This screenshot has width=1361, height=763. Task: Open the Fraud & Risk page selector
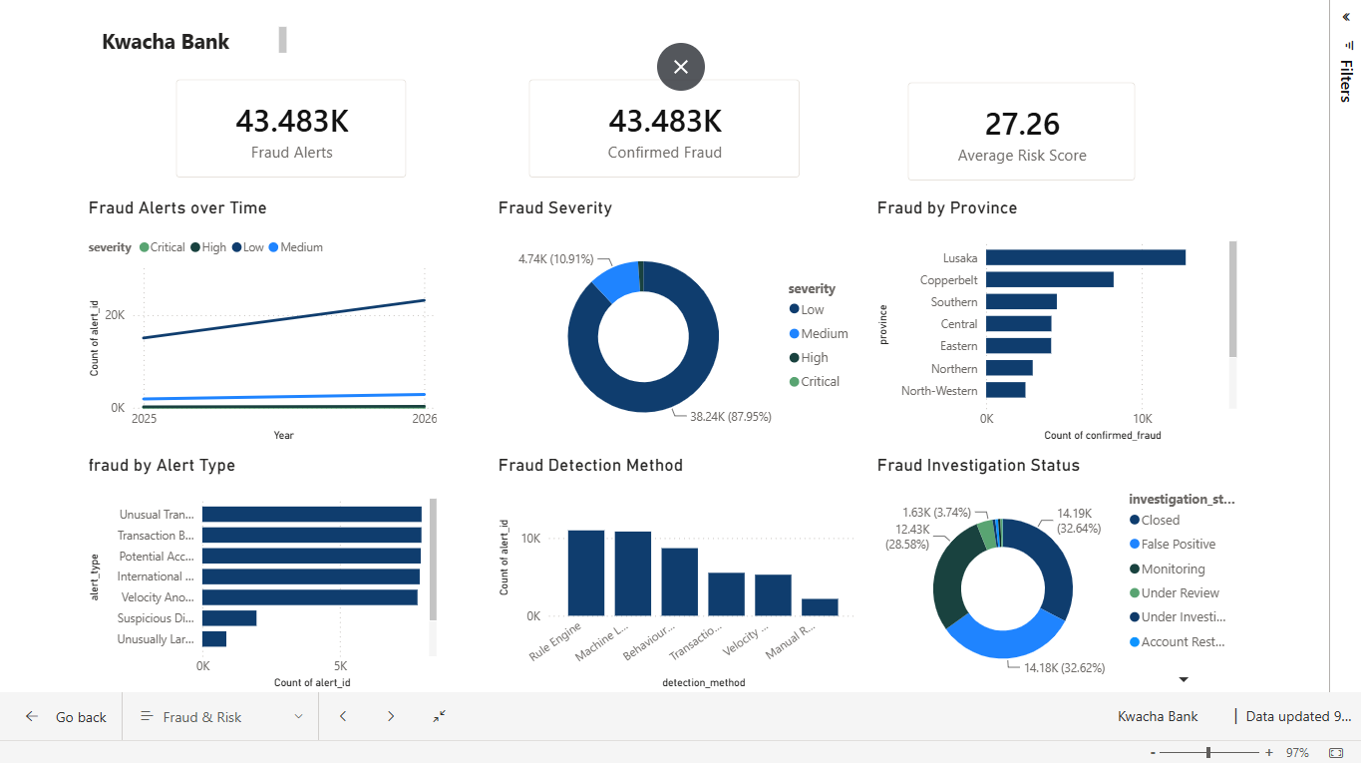221,716
